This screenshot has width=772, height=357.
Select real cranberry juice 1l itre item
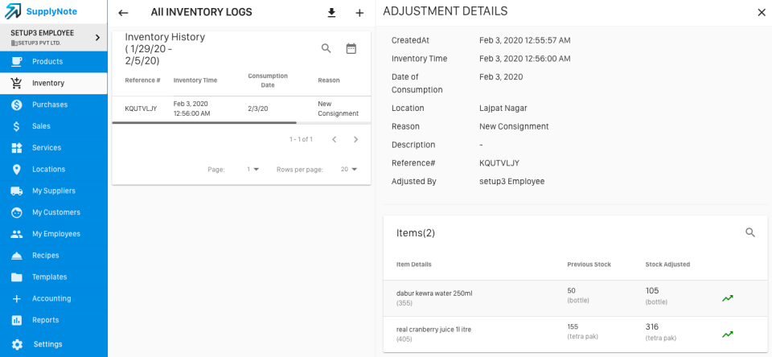coord(433,330)
